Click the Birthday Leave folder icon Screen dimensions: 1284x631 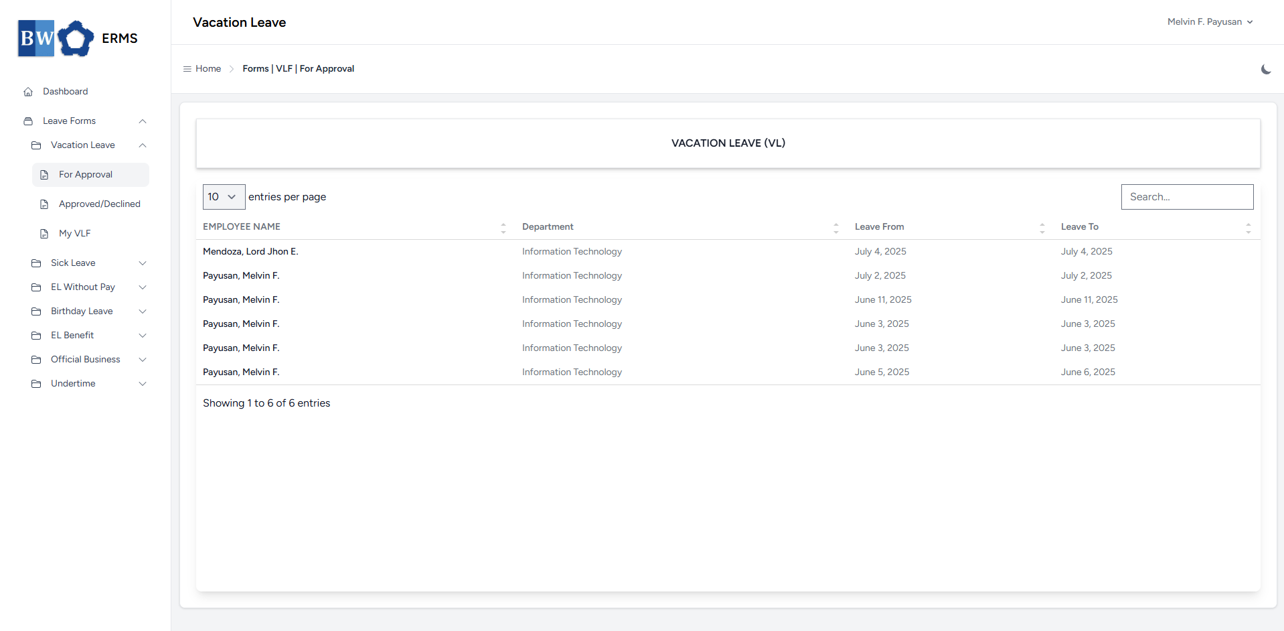(36, 311)
